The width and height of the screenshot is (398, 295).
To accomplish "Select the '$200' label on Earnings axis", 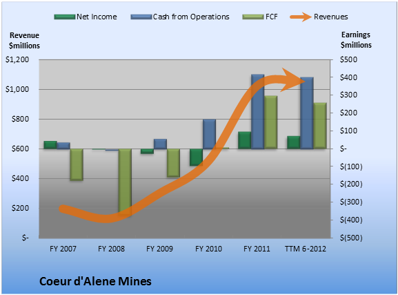I will 348,113.
